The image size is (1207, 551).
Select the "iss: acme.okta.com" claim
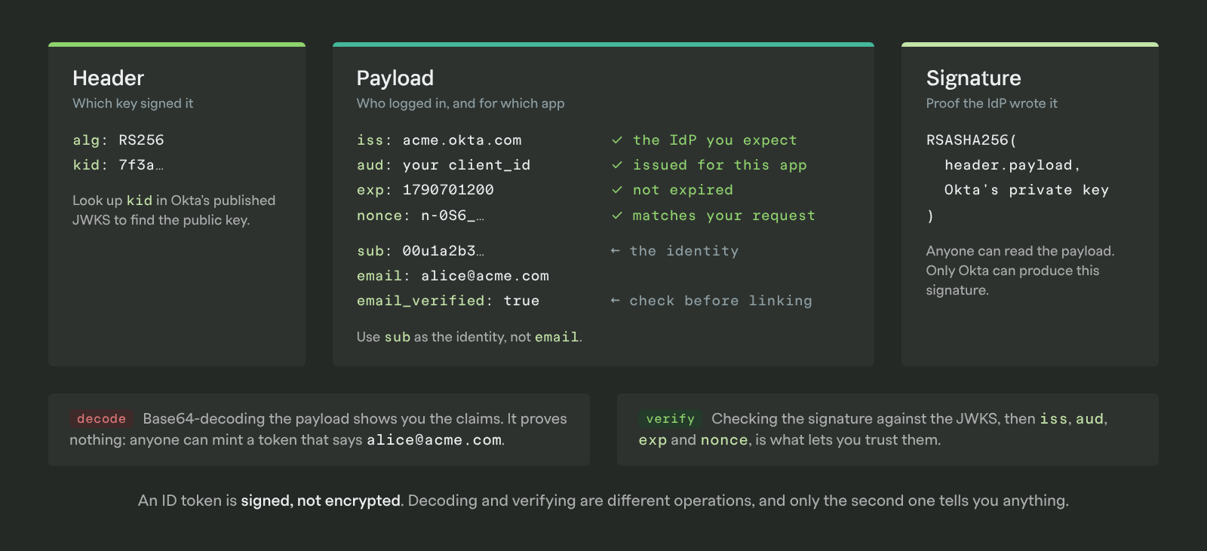pyautogui.click(x=439, y=140)
